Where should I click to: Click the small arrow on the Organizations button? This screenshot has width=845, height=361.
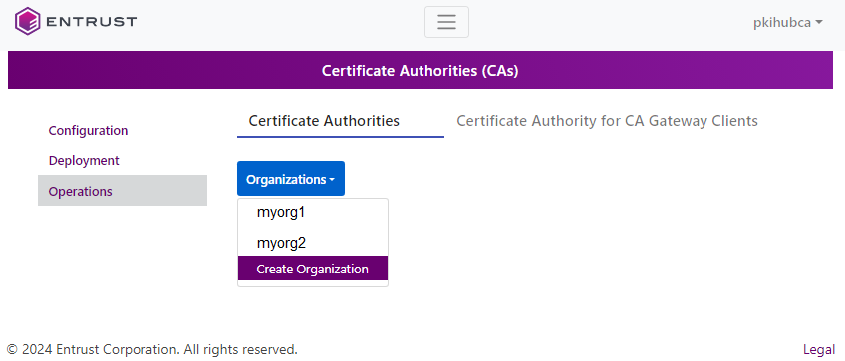(x=332, y=180)
